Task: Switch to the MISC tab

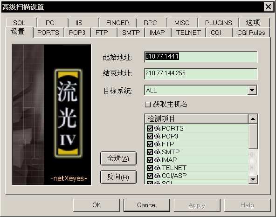Action: (x=183, y=23)
